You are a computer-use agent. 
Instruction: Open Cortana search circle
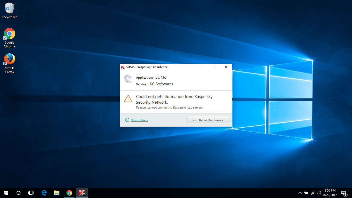[19, 193]
